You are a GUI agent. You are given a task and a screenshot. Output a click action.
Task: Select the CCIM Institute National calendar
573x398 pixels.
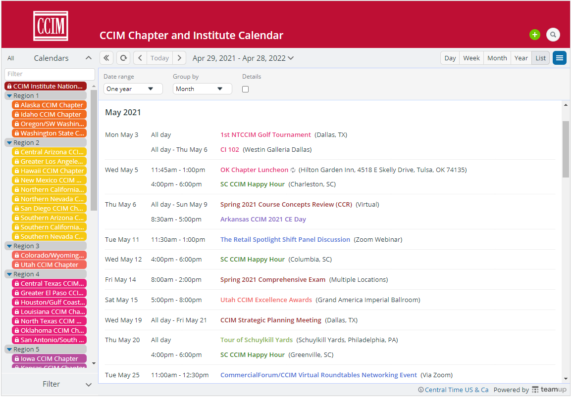pyautogui.click(x=46, y=86)
